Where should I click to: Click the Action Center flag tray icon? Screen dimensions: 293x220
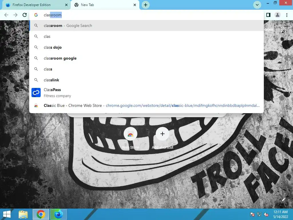pyautogui.click(x=252, y=214)
